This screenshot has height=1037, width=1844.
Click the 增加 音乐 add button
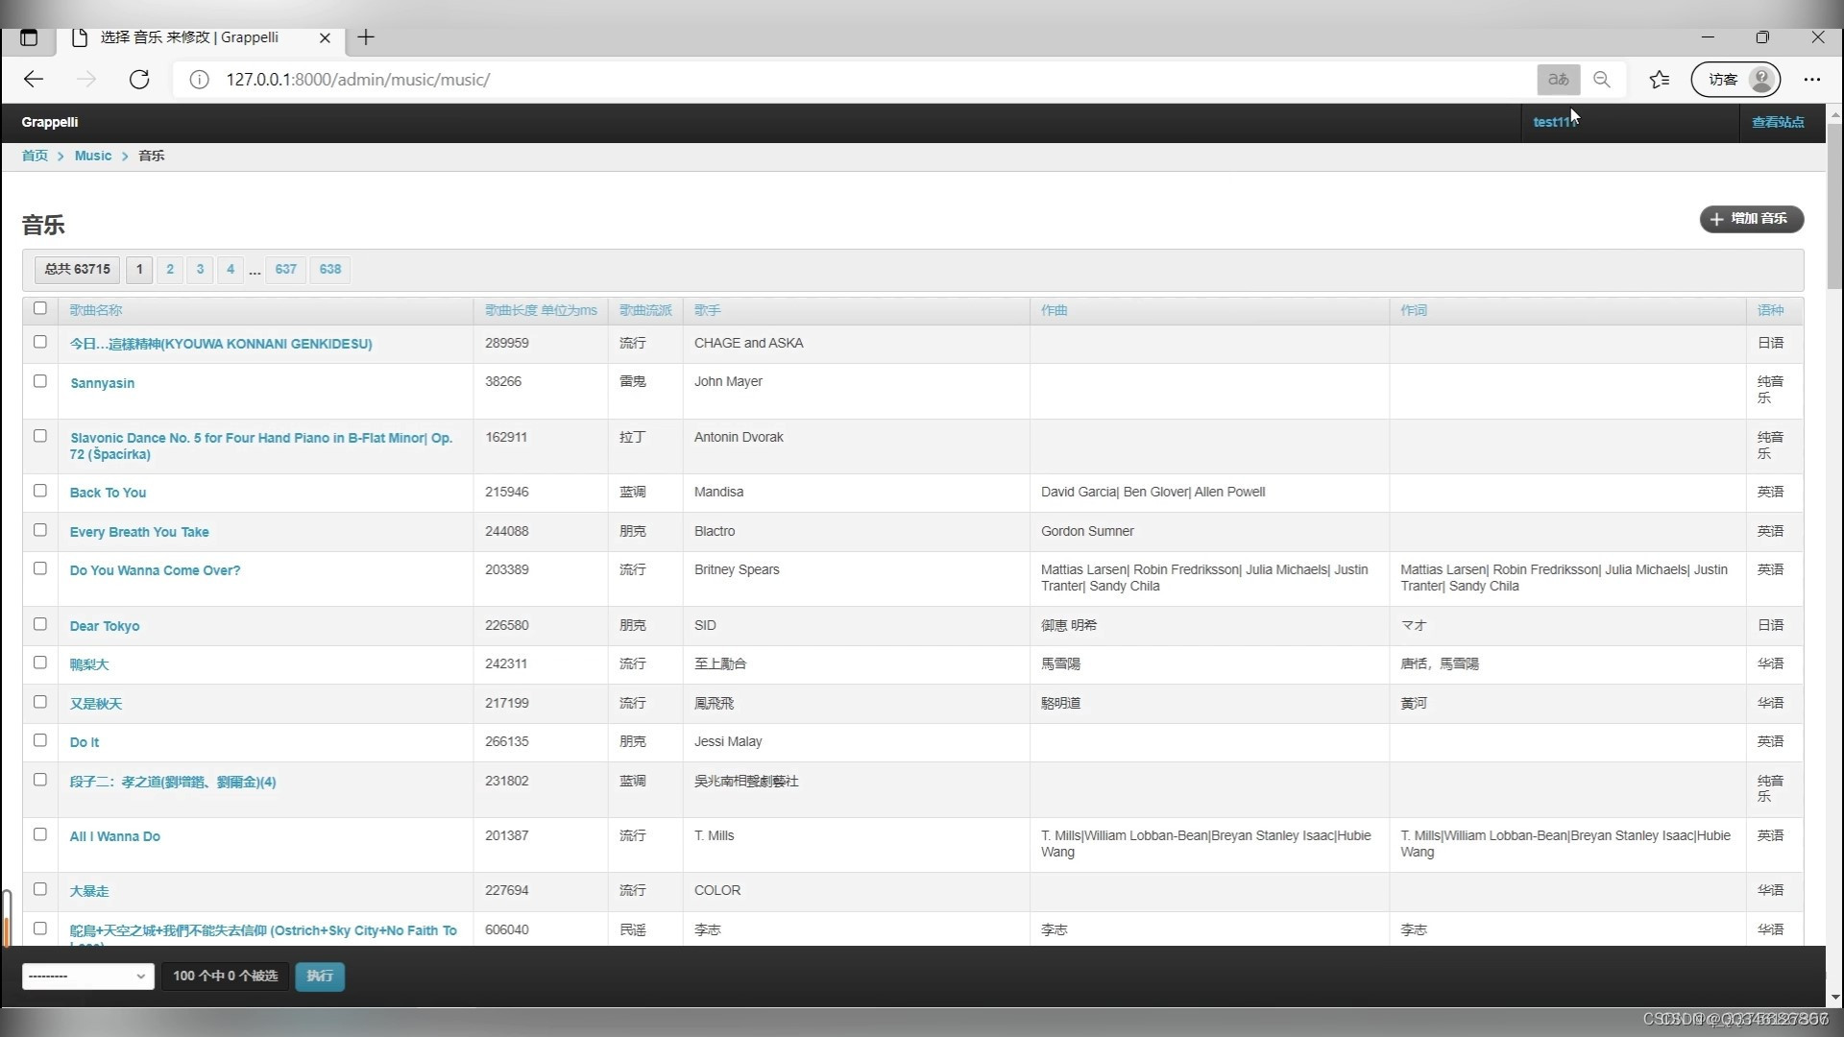tap(1751, 219)
